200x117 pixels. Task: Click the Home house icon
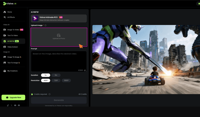[5, 12]
